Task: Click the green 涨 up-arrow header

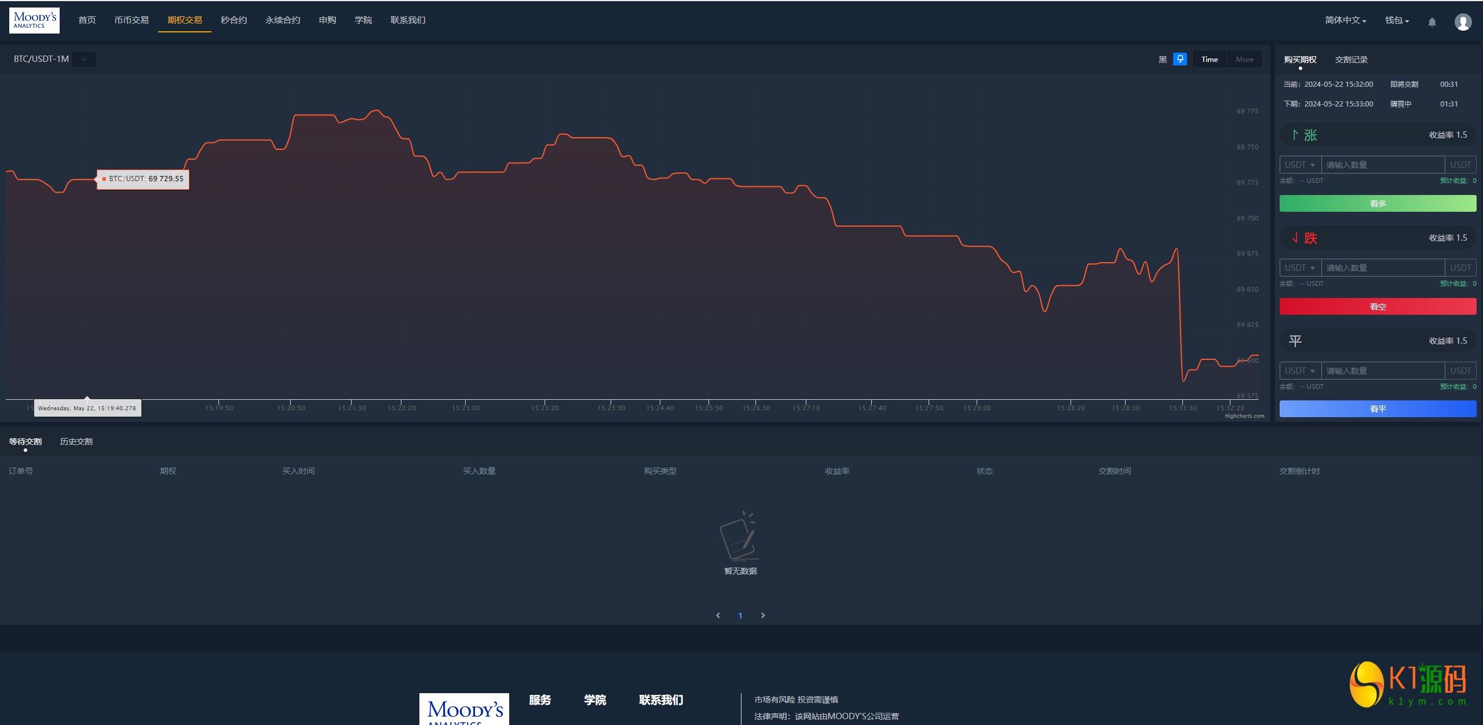Action: click(x=1305, y=135)
